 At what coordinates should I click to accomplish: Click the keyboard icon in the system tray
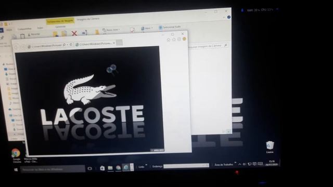(260, 164)
